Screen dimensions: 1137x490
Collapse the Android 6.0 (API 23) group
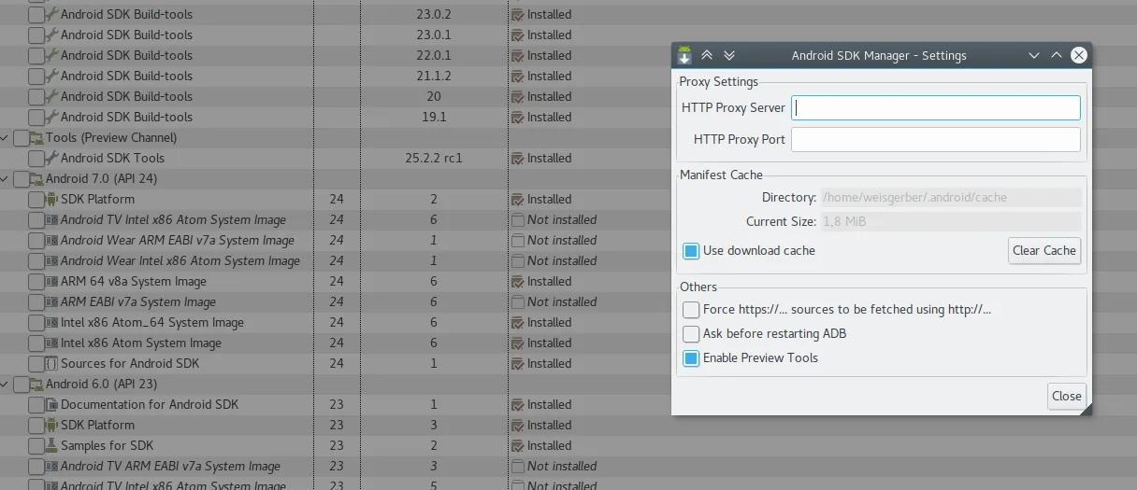[5, 384]
